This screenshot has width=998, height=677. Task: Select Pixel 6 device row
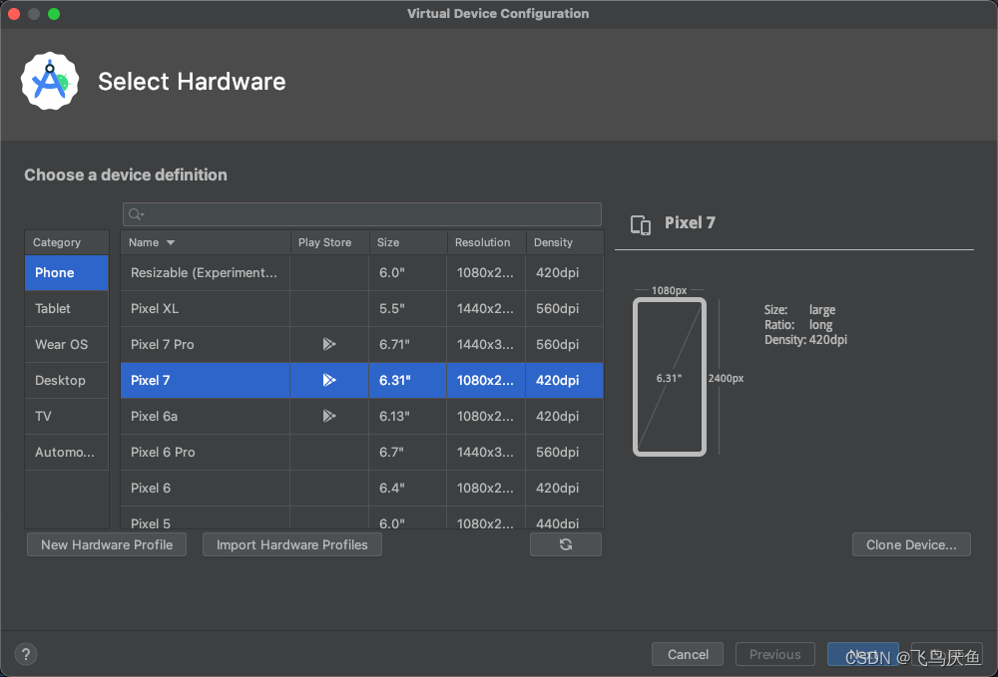click(x=362, y=489)
